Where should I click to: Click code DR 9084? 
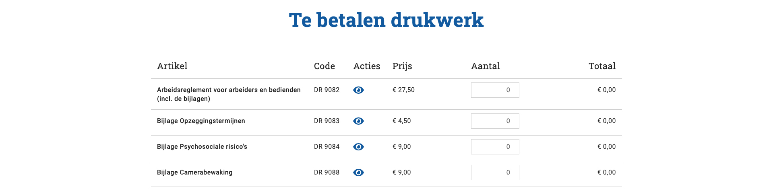tap(327, 147)
